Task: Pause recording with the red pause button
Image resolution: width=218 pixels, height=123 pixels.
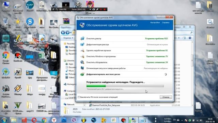Action: [x=101, y=9]
